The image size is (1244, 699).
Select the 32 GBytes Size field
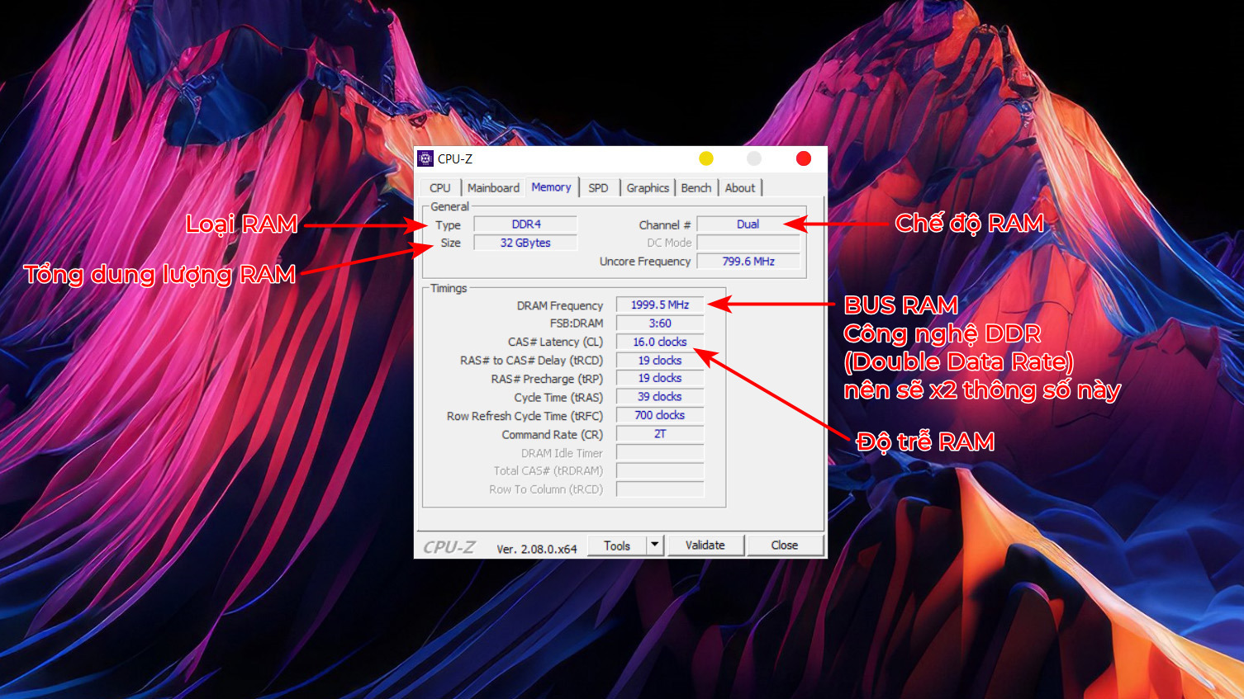(x=525, y=243)
